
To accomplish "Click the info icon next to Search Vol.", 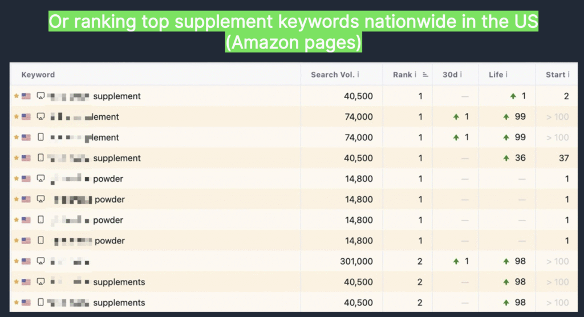I will (358, 75).
